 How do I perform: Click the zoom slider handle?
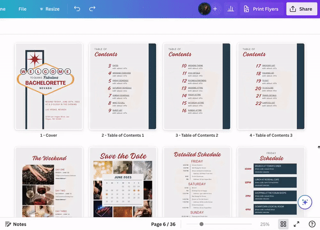[x=201, y=224]
